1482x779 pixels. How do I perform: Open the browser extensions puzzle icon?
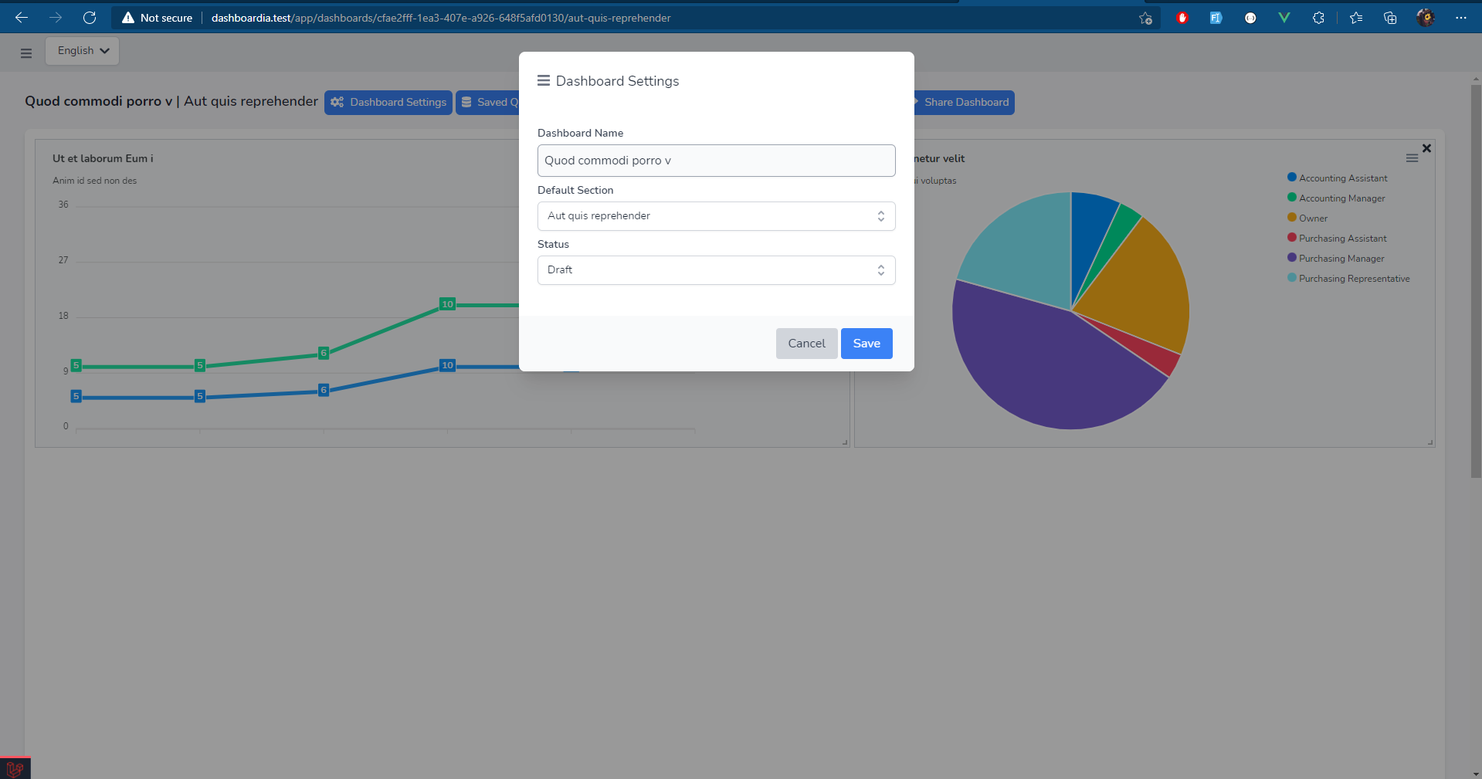click(x=1318, y=18)
